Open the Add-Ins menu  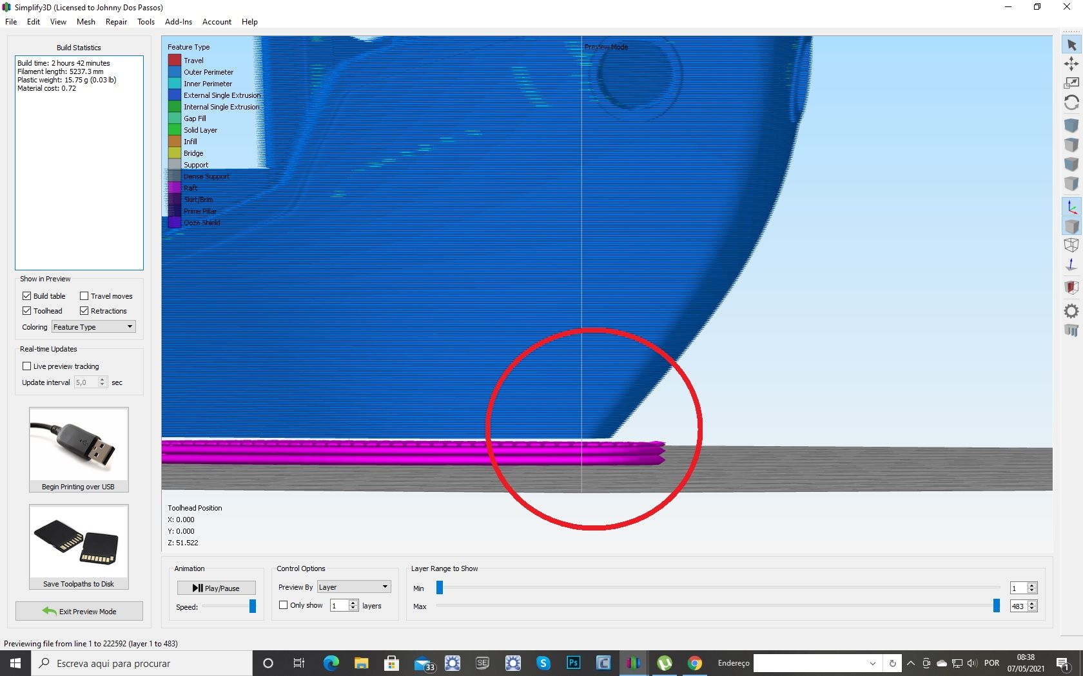point(179,22)
